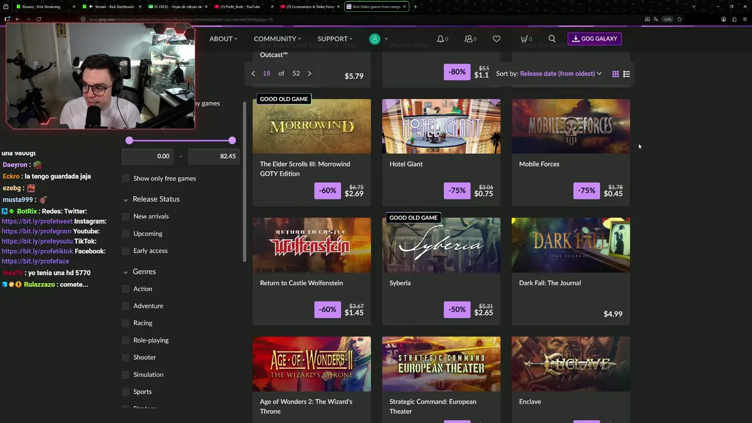Switch to list view layout

point(626,74)
